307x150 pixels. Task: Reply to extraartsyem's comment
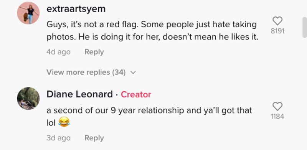click(x=94, y=52)
